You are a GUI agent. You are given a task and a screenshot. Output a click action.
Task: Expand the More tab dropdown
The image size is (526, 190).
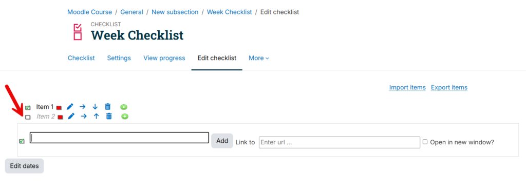point(259,59)
